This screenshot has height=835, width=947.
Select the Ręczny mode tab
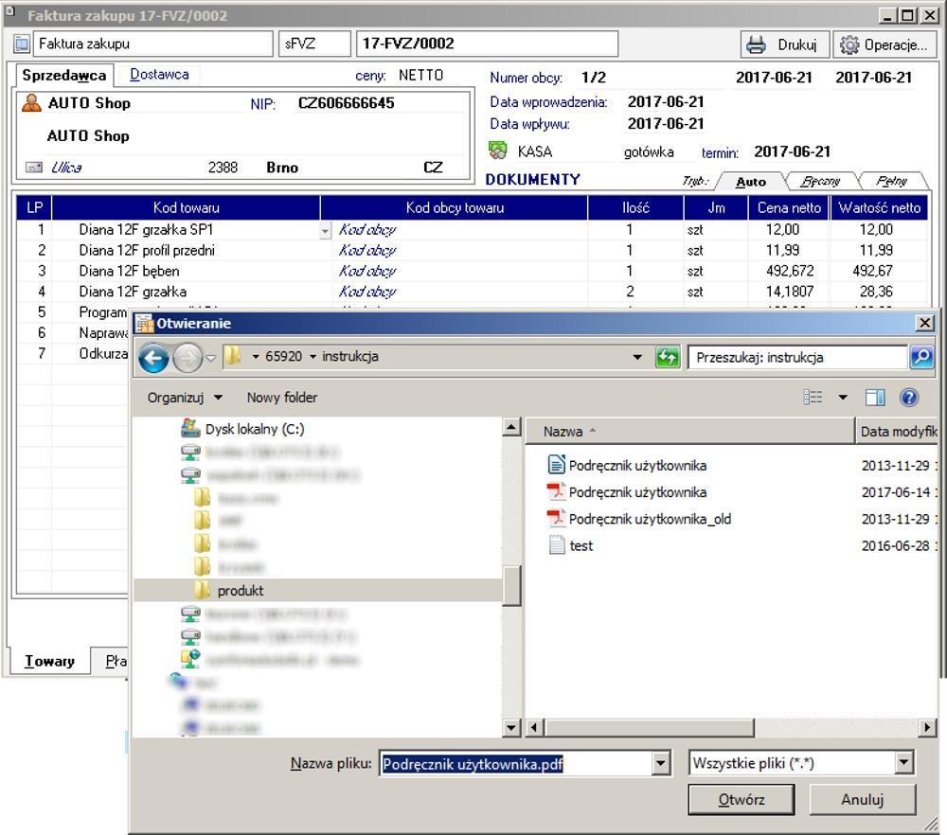point(820,181)
